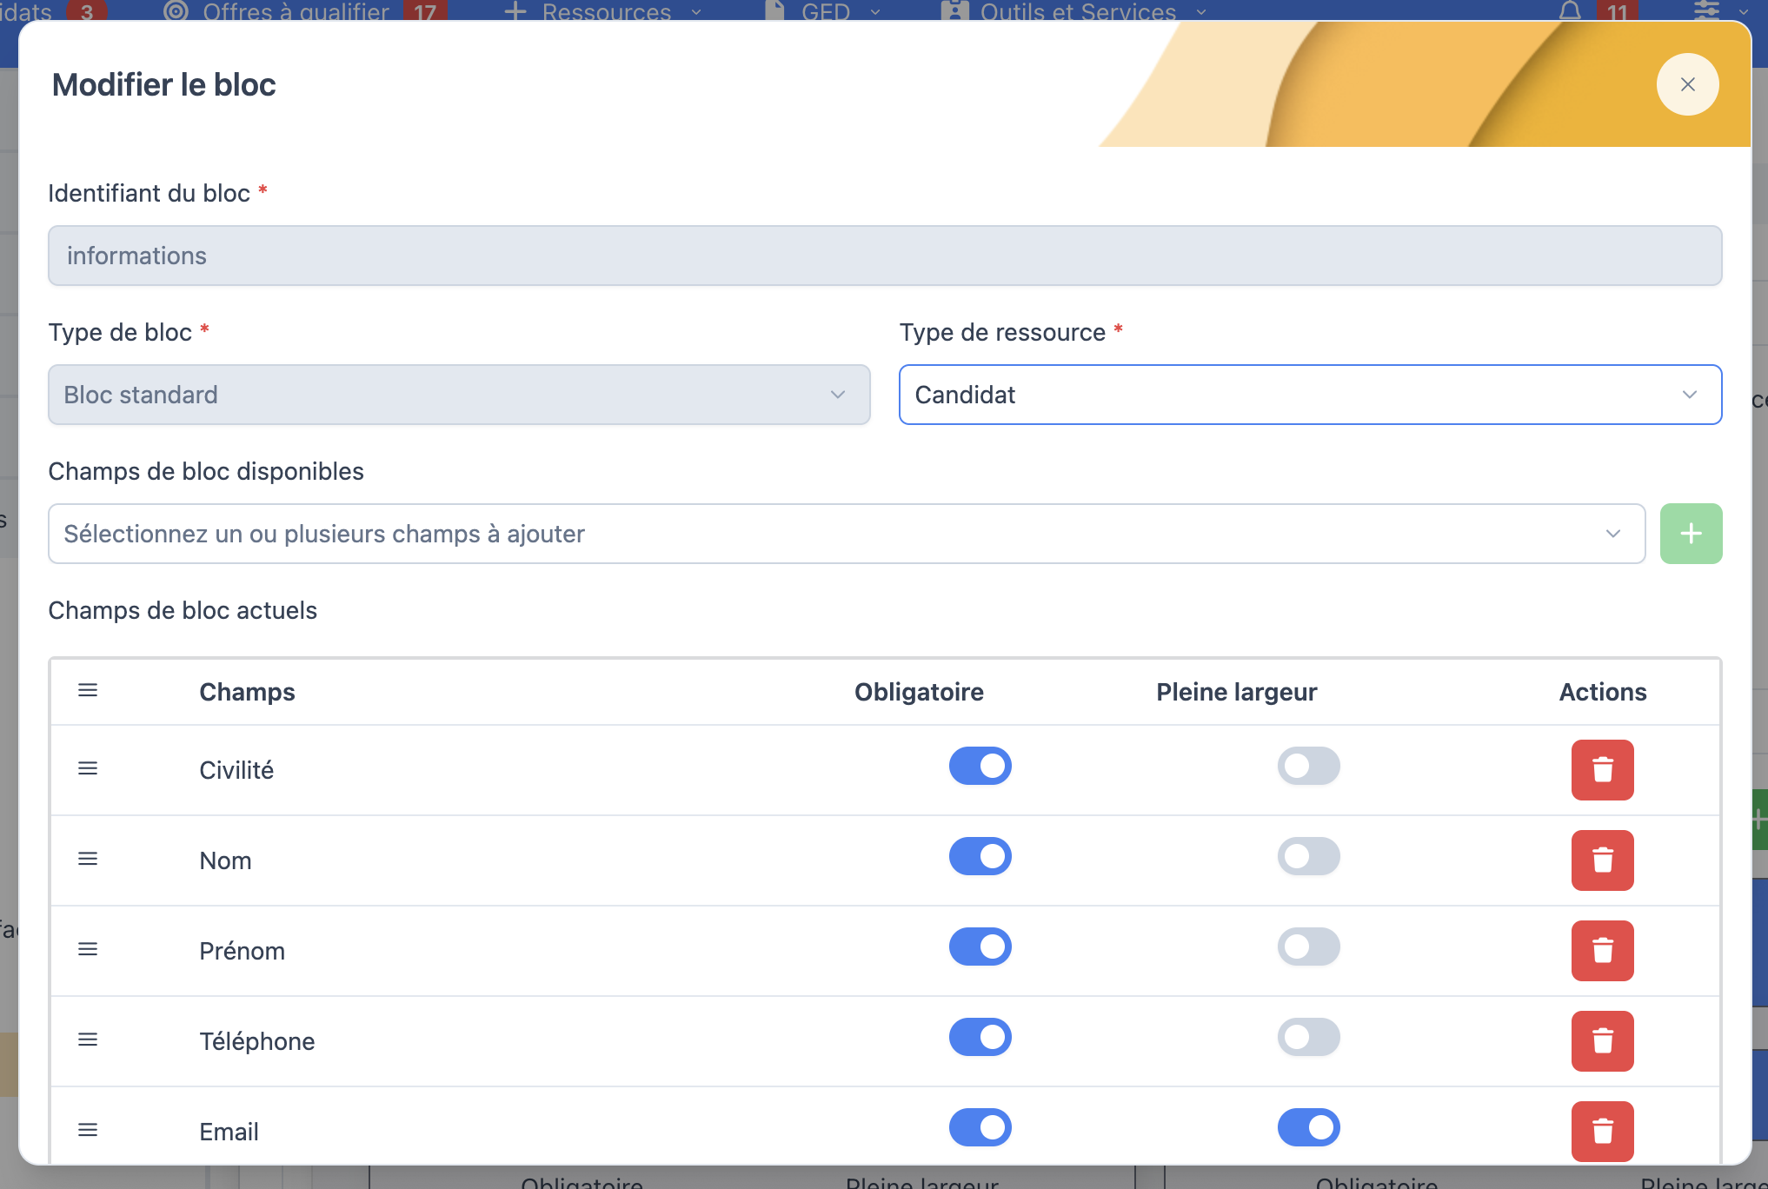
Task: Click the notifications bell icon
Action: click(1570, 10)
